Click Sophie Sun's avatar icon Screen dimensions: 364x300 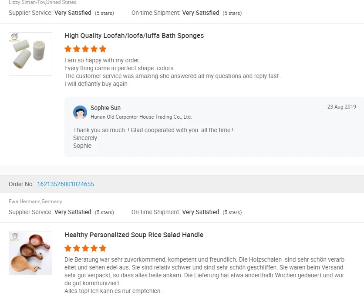click(80, 112)
